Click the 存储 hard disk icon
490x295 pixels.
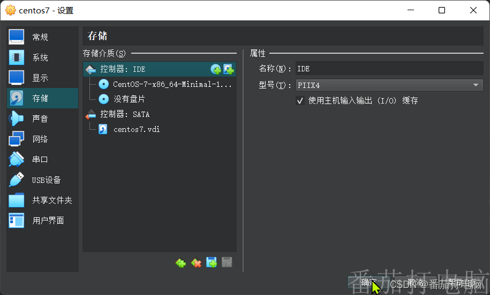17,98
